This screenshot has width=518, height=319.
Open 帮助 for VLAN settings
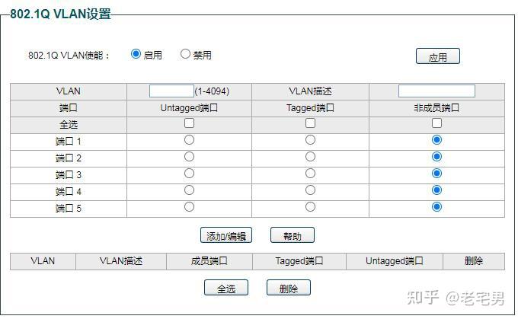293,236
